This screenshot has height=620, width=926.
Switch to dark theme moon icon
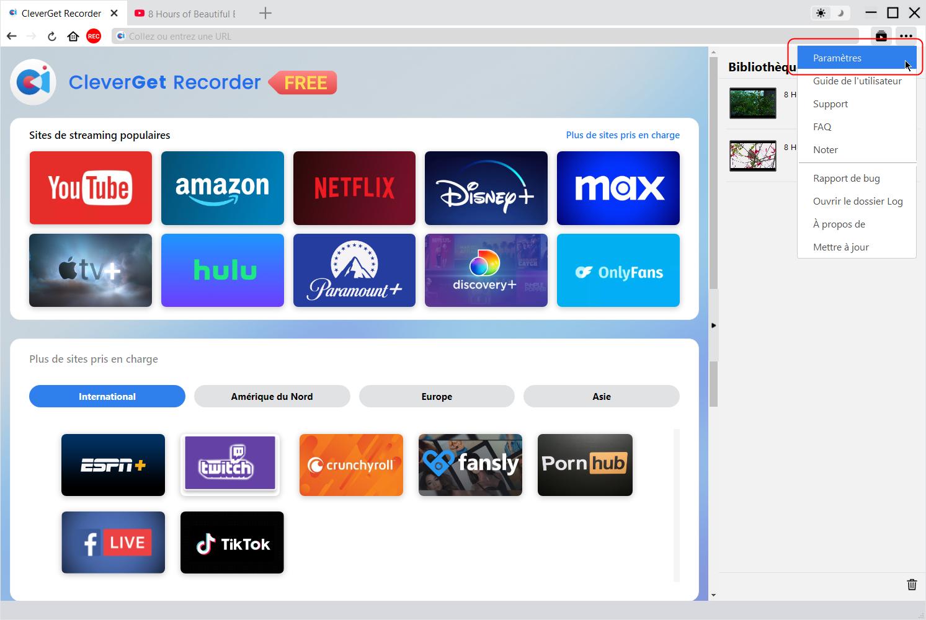click(840, 13)
